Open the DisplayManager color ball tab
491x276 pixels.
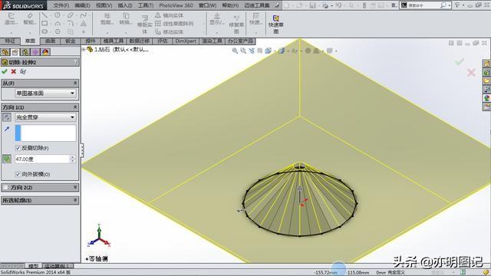(x=45, y=52)
